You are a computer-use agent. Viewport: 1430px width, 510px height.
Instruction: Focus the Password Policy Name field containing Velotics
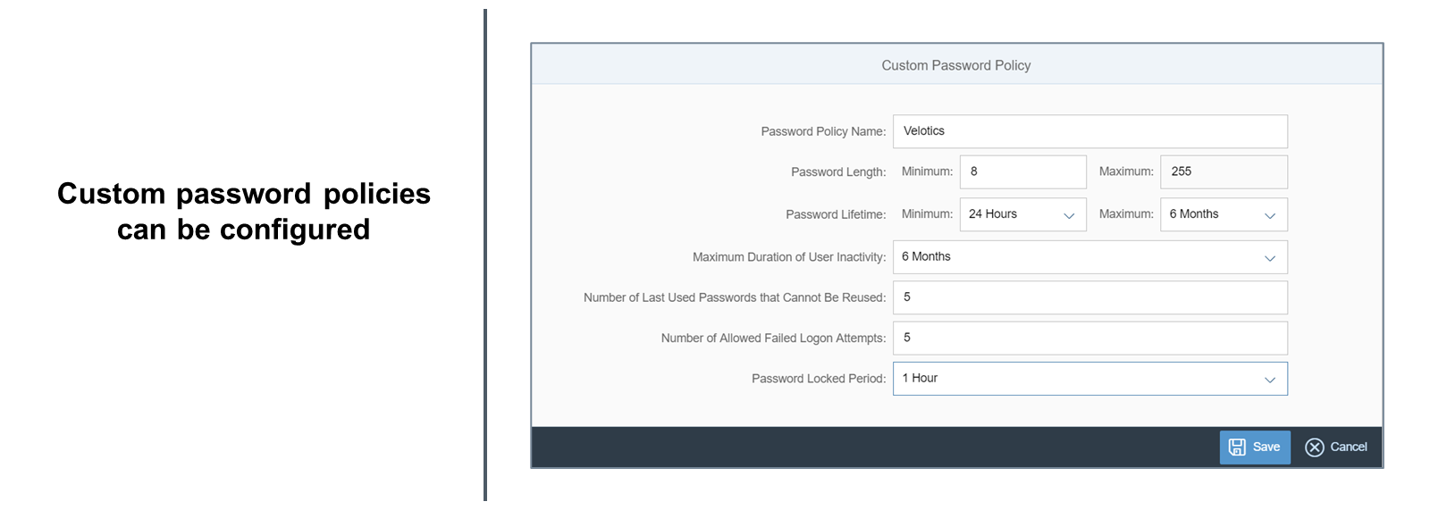1090,131
